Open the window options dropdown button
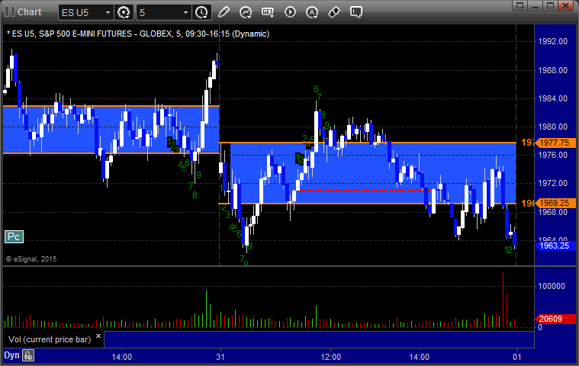Viewport: 579px width, 366px height. [520, 5]
